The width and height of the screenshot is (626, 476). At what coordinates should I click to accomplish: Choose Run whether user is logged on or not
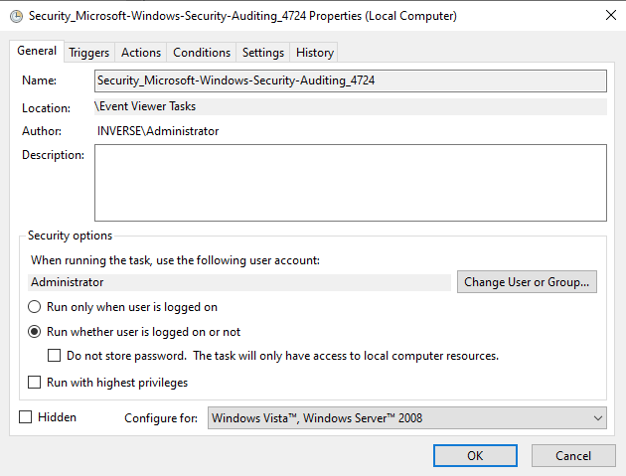click(x=35, y=332)
